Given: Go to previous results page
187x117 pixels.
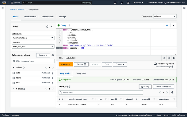Looking at the screenshot, I should pyautogui.click(x=160, y=92).
